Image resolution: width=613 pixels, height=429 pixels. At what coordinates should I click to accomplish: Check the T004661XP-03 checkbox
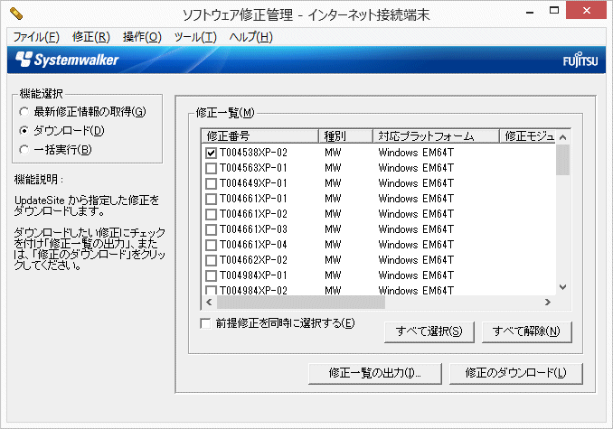click(x=211, y=229)
